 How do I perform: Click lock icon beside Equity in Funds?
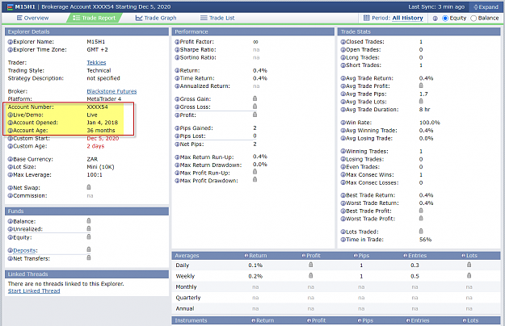[x=89, y=237]
